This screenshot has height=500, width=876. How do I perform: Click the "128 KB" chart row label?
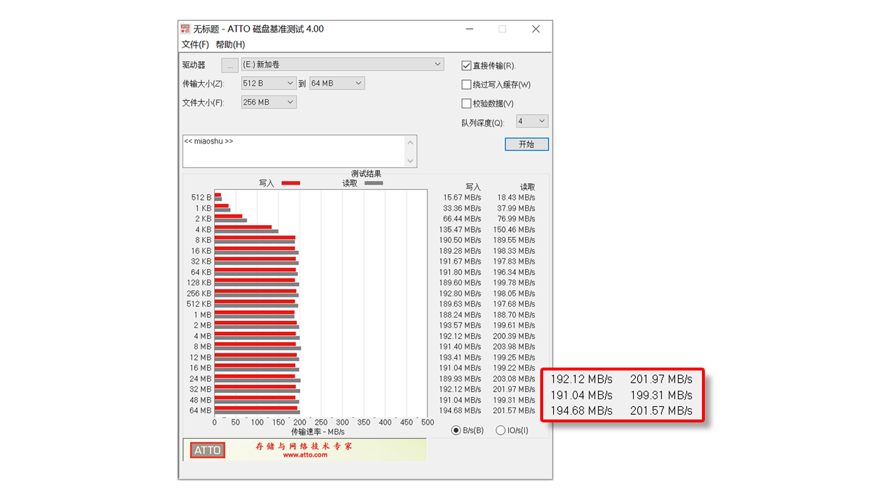pyautogui.click(x=199, y=283)
